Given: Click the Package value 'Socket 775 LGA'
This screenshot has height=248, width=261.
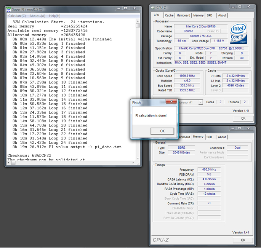Looking at the screenshot, I should tap(201, 36).
